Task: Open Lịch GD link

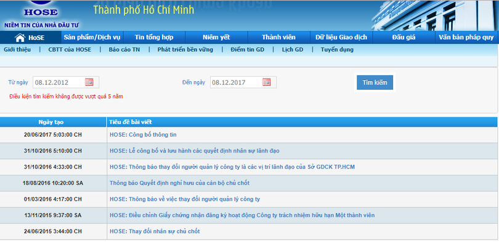Action: (x=293, y=50)
